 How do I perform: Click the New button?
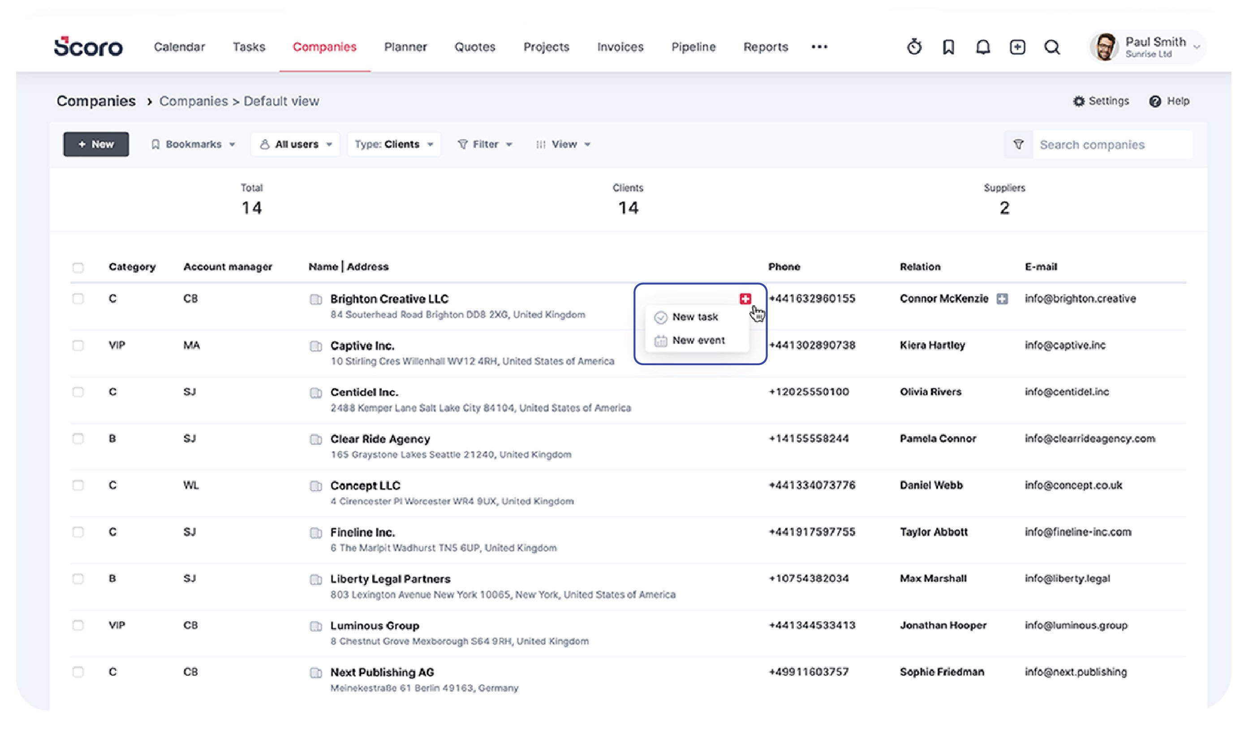[97, 145]
